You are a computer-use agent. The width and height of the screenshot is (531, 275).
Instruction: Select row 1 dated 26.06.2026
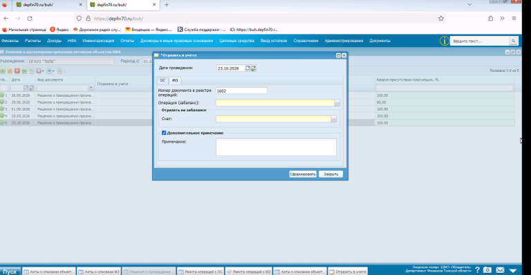coord(257,95)
